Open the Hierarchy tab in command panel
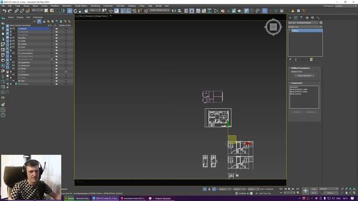 pos(302,17)
